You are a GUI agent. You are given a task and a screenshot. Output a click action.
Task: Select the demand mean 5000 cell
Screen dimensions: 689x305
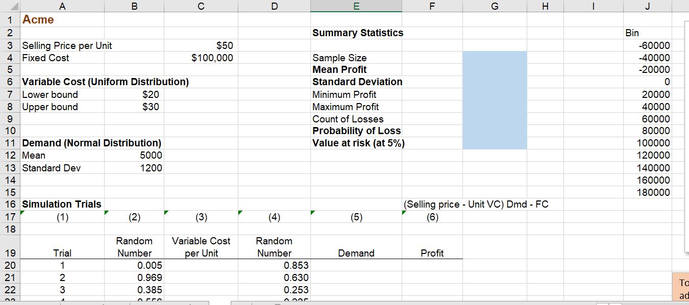[134, 155]
